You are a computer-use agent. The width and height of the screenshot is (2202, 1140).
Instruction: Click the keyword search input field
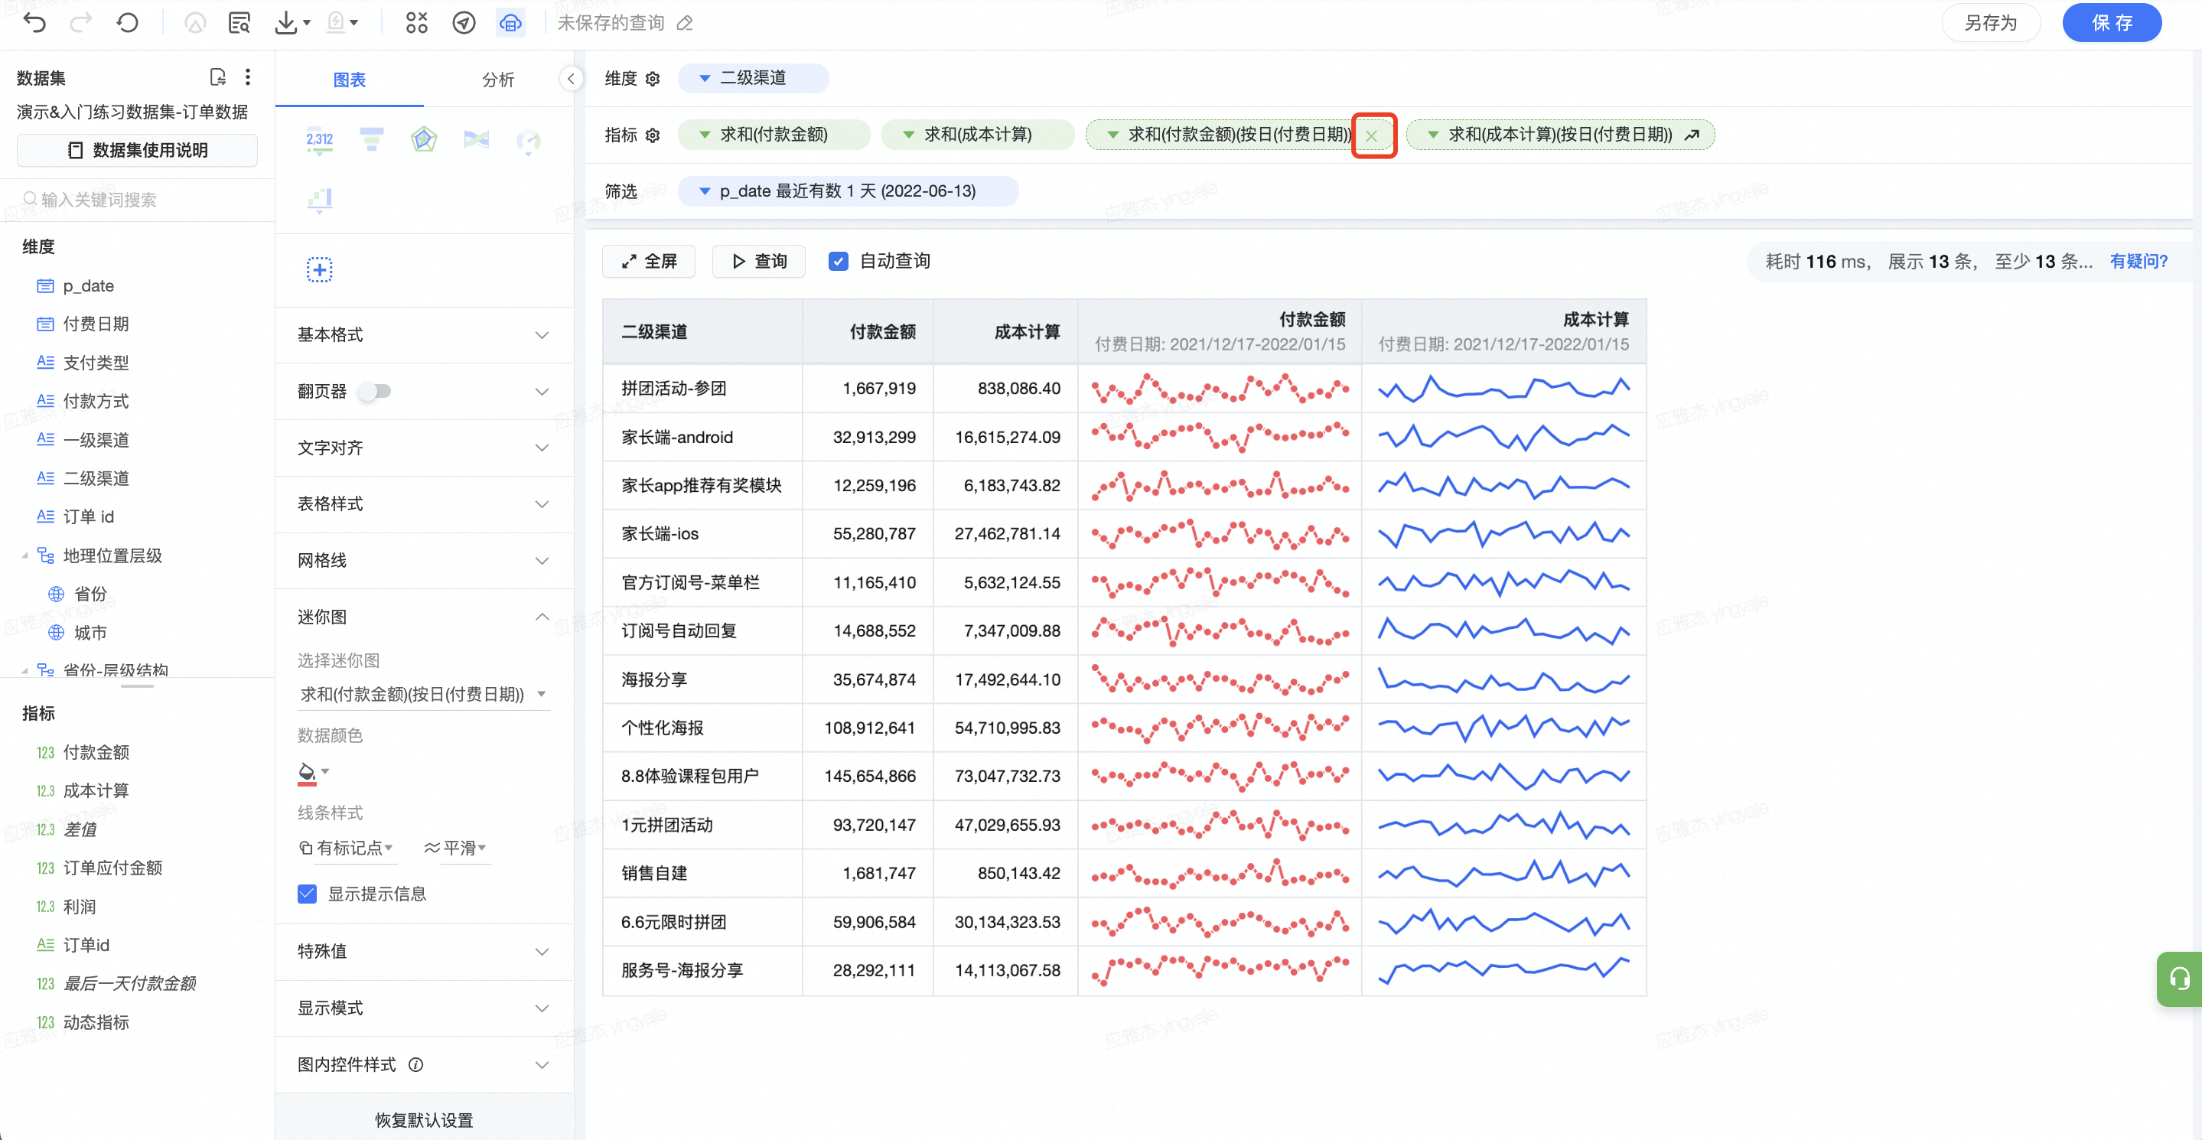(138, 200)
